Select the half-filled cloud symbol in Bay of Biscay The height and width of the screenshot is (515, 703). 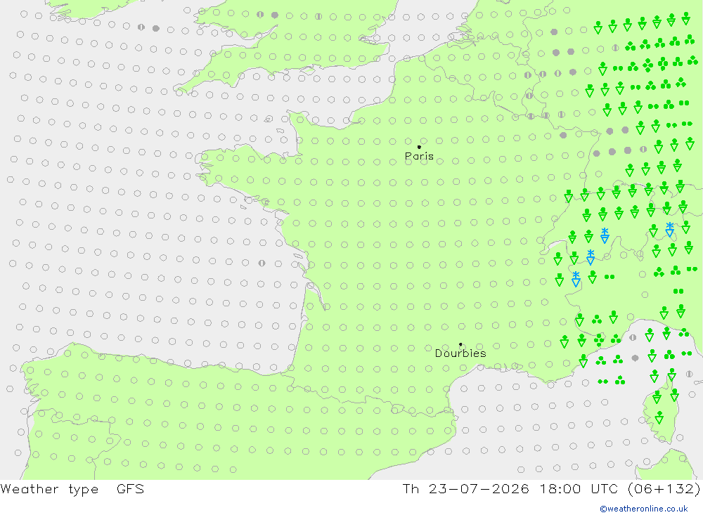(x=262, y=263)
